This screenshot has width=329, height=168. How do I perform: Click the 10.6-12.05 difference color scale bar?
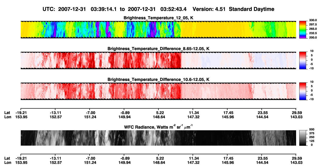point(303,91)
